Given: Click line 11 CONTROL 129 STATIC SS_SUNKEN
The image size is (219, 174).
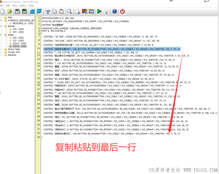Looking at the screenshot, I should point(91,53).
